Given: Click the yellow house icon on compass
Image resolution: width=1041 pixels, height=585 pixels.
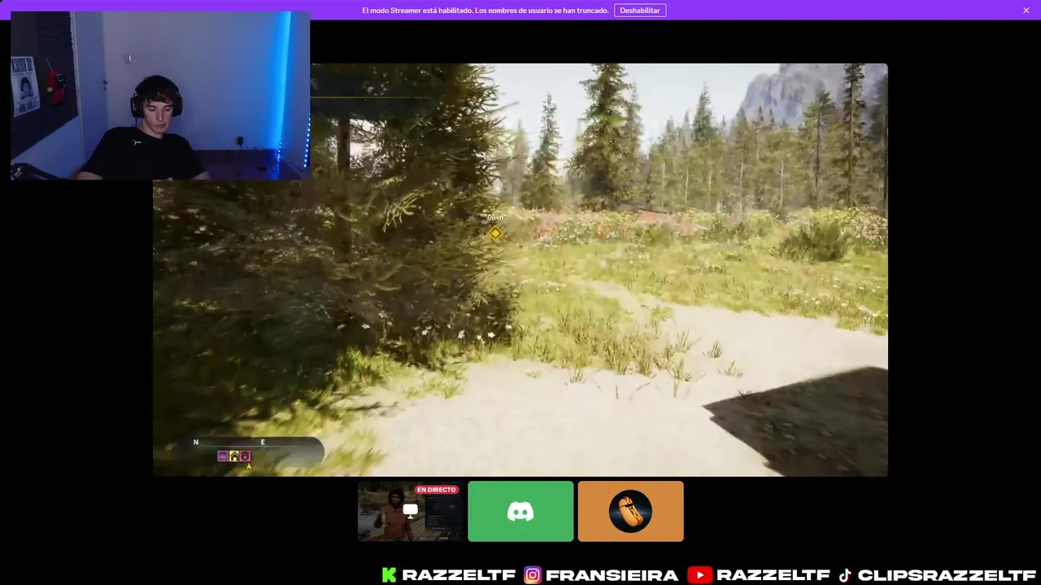Looking at the screenshot, I should click(x=234, y=457).
